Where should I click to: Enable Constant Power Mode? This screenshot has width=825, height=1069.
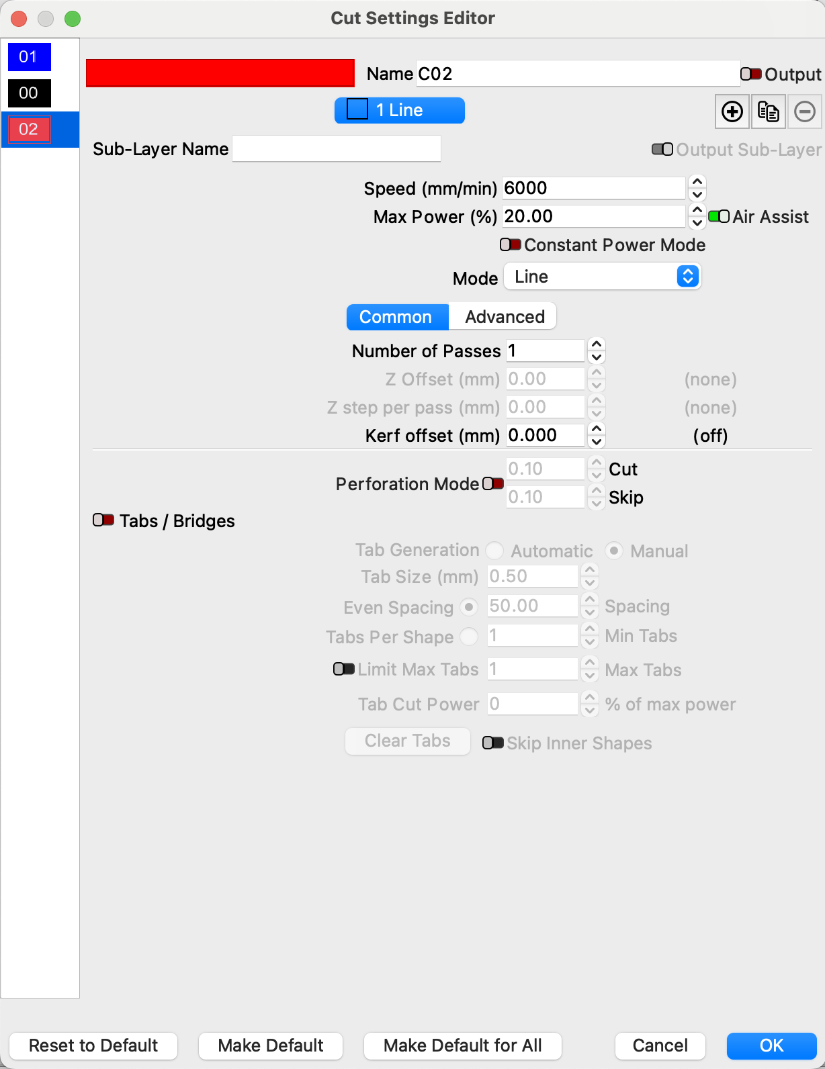click(x=511, y=244)
